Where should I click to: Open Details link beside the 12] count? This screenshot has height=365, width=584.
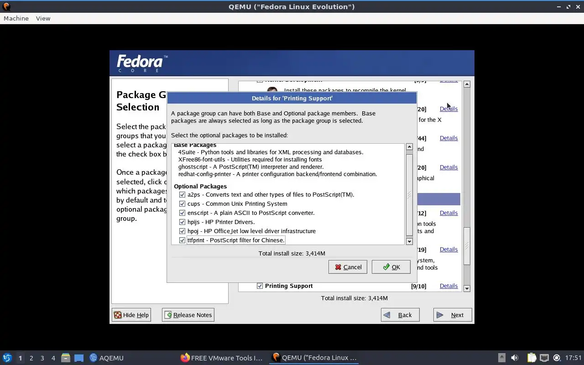tap(448, 213)
